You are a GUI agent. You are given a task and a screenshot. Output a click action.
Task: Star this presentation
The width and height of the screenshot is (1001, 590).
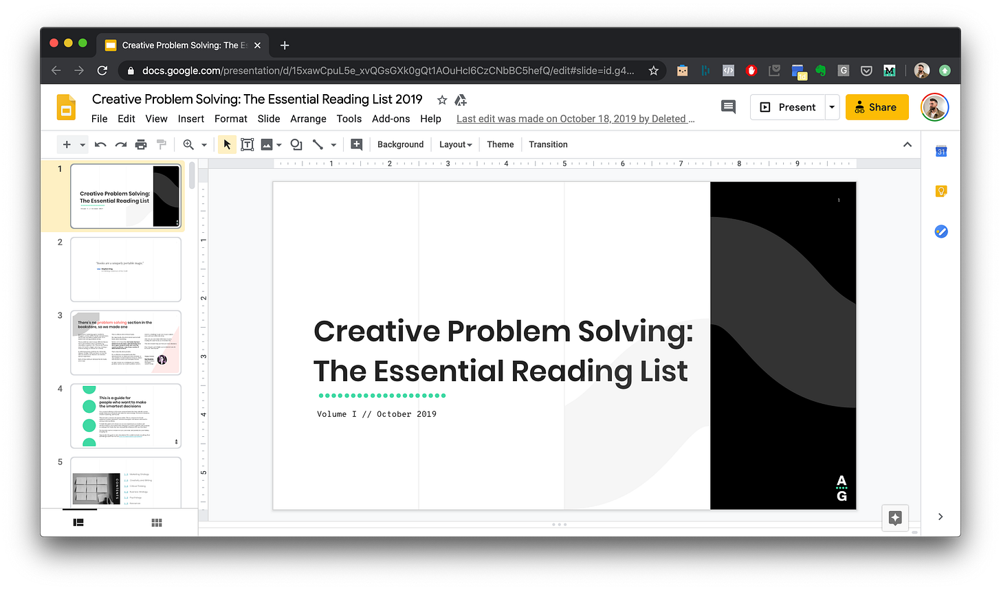click(442, 100)
